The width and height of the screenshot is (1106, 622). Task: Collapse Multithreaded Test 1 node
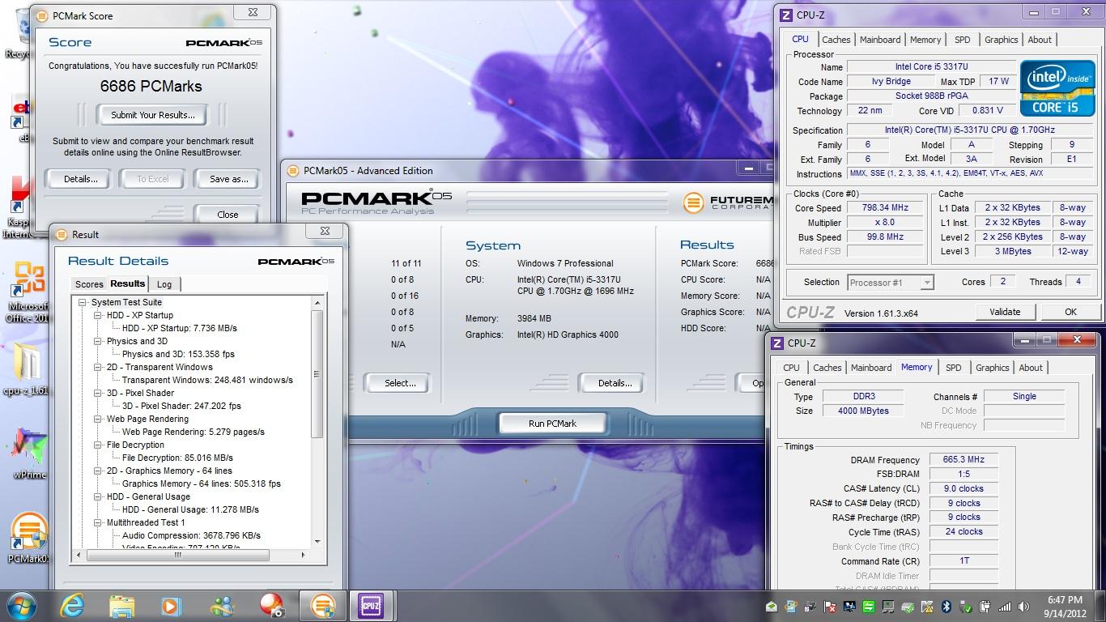[97, 522]
